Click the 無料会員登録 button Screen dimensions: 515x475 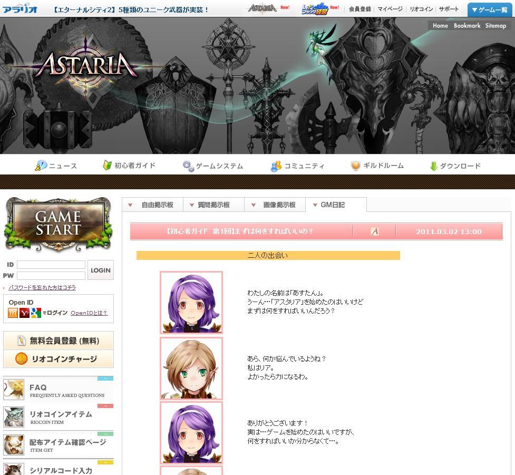59,341
